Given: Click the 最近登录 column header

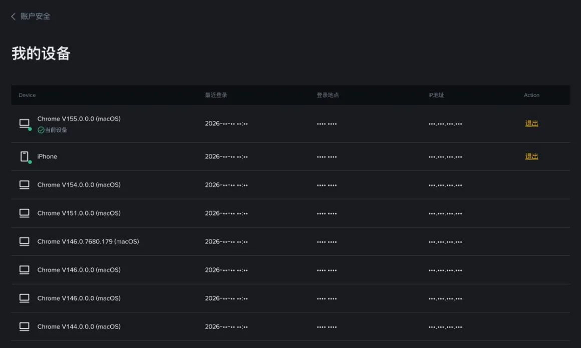Looking at the screenshot, I should click(216, 95).
